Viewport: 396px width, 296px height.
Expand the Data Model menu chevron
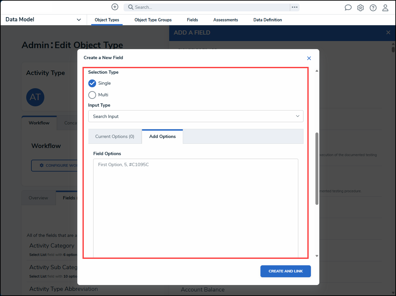(x=79, y=20)
